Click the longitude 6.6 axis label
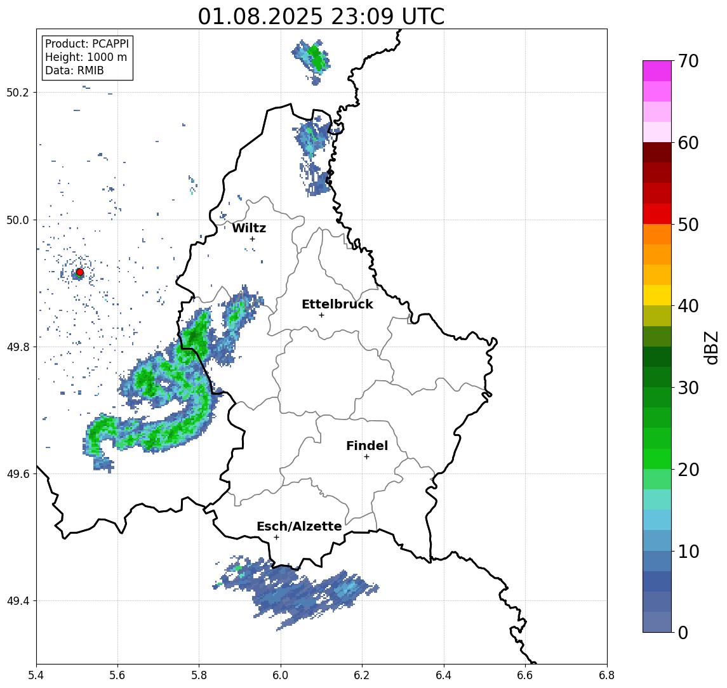 click(525, 675)
